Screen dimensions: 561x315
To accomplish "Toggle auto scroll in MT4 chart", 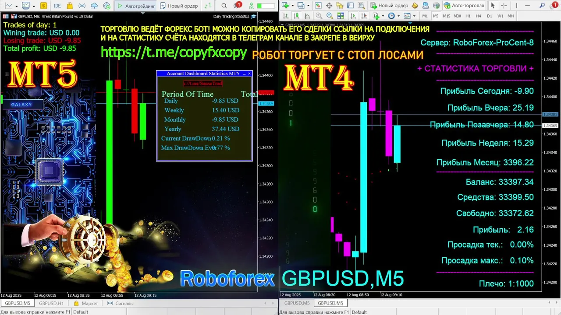I will (353, 16).
